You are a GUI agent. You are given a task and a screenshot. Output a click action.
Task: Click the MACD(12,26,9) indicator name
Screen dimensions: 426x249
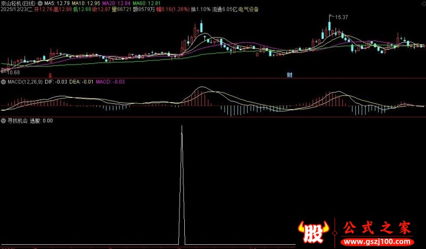click(x=25, y=82)
